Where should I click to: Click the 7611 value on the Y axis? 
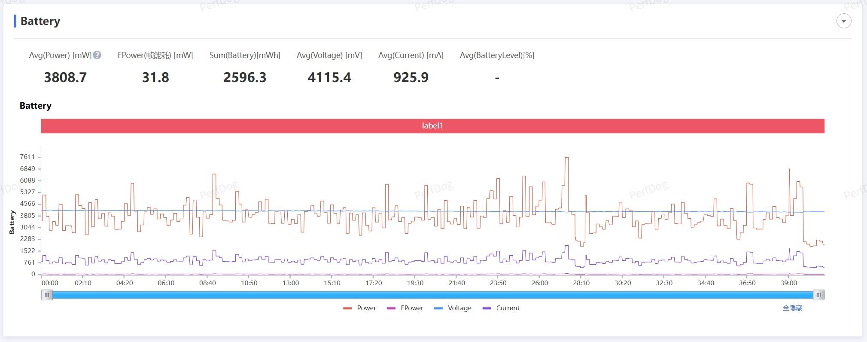[x=27, y=157]
